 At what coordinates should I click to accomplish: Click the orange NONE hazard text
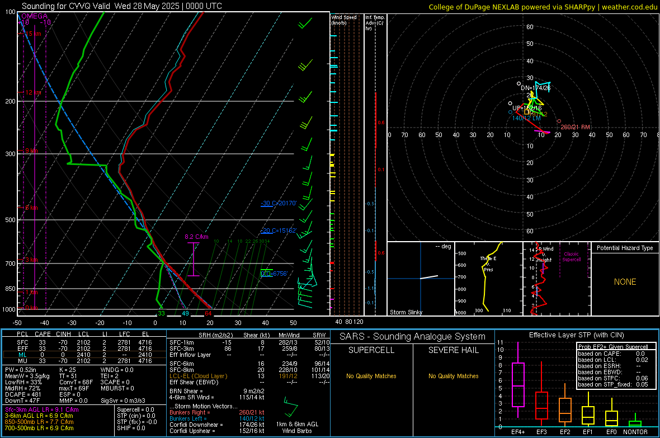[625, 282]
